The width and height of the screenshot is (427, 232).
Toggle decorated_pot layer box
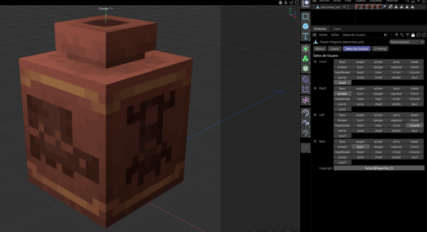[x=344, y=7]
